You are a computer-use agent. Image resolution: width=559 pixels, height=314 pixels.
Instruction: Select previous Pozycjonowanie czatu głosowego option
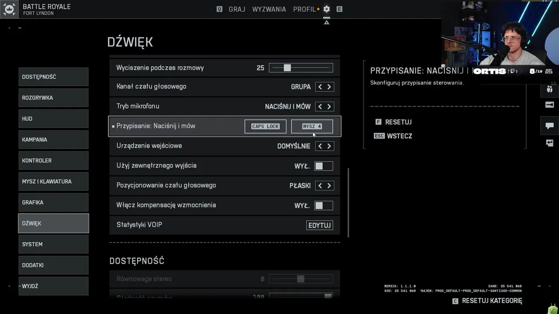pyautogui.click(x=320, y=186)
